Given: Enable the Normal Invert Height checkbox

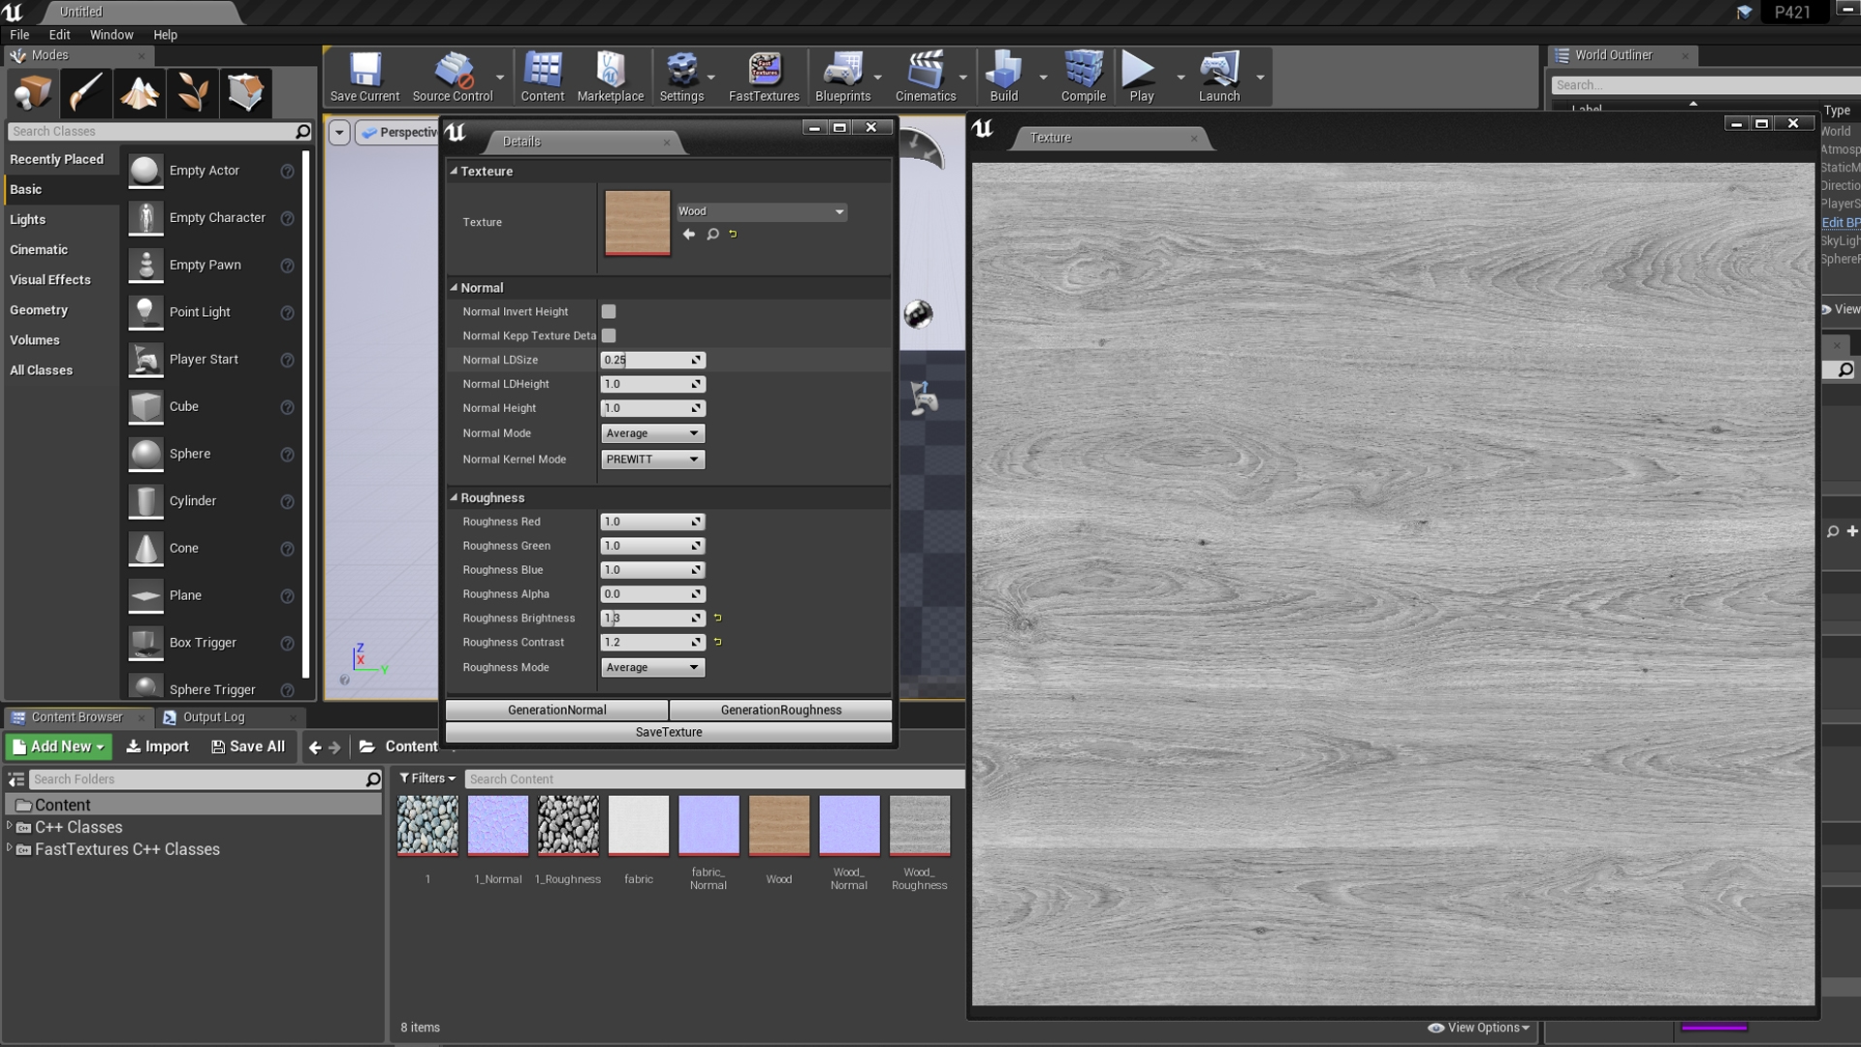Looking at the screenshot, I should click(x=609, y=311).
